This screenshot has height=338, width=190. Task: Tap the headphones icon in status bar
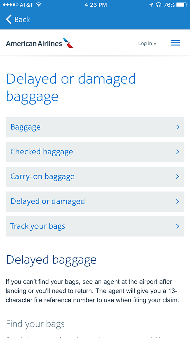159,5
